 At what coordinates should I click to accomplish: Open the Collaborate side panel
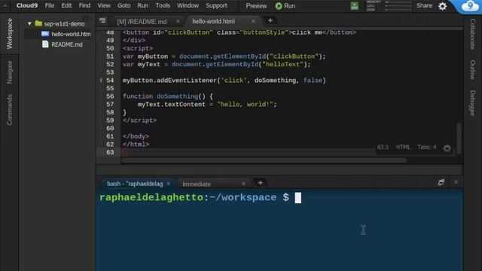tap(472, 34)
